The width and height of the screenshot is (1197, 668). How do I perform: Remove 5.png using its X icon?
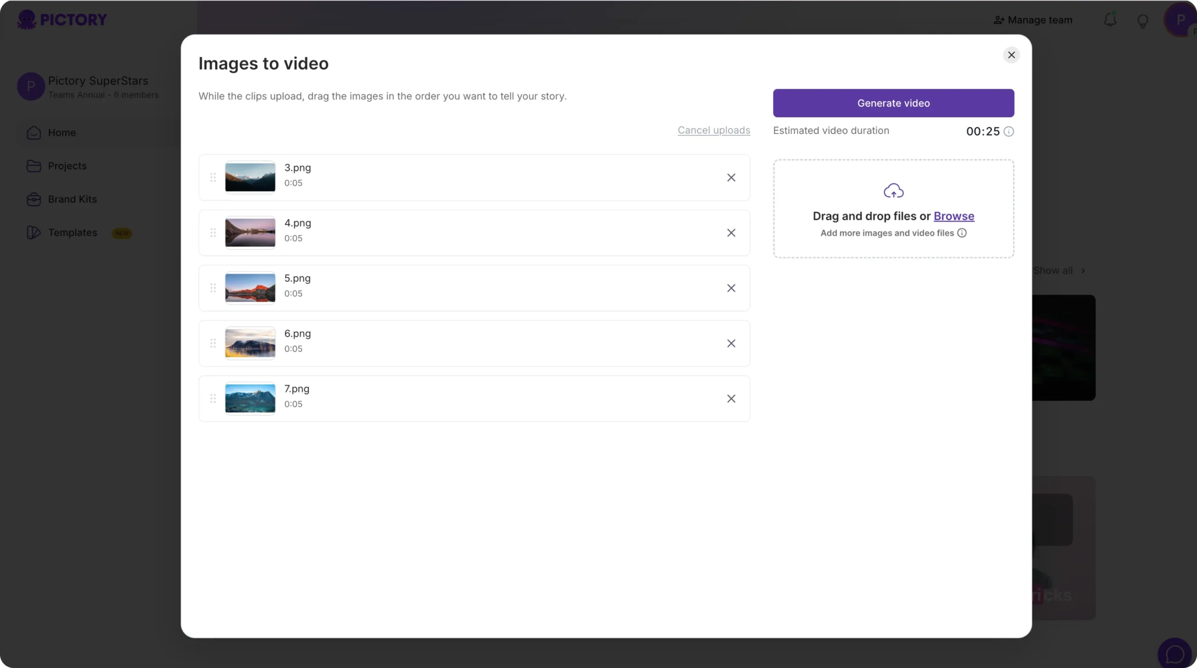click(731, 288)
